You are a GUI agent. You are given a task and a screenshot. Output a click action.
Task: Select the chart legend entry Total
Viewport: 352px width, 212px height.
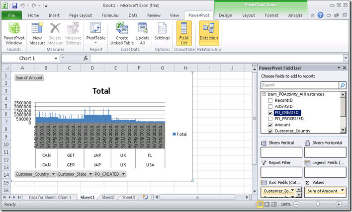(179, 134)
